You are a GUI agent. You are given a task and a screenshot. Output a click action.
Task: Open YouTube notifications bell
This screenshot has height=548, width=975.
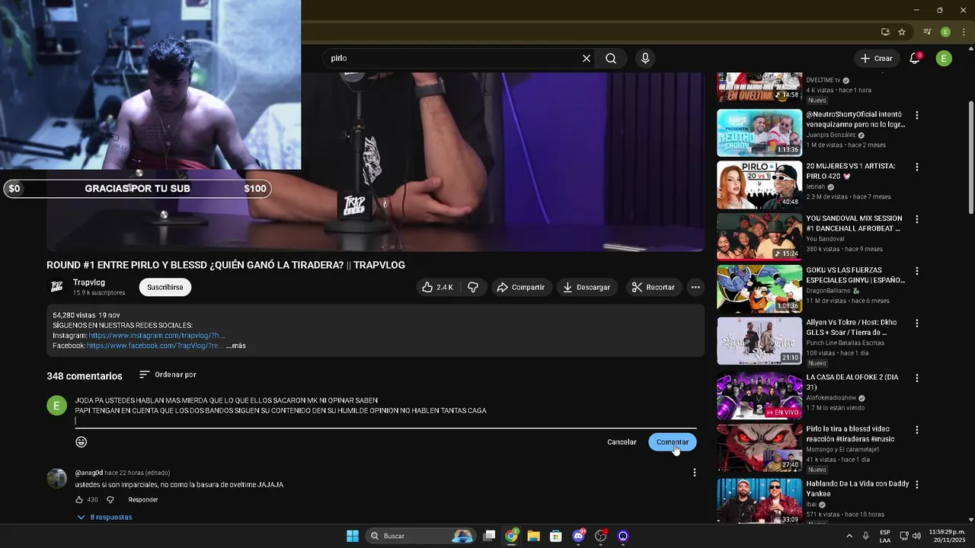point(915,59)
